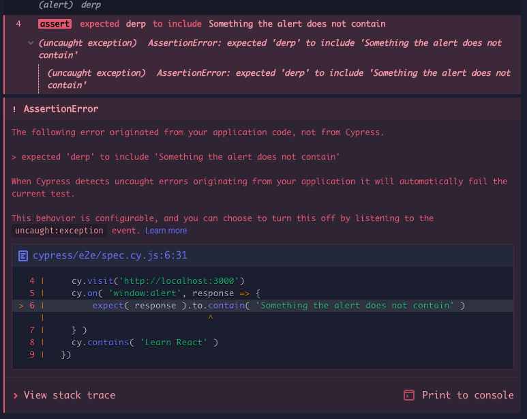Click the (alert) derp log entry
The image size is (527, 419).
(70, 5)
